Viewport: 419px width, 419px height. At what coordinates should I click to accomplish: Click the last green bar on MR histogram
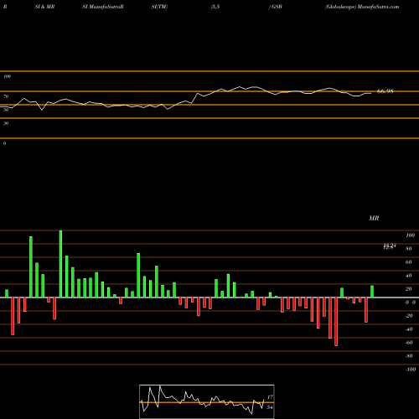click(x=372, y=292)
